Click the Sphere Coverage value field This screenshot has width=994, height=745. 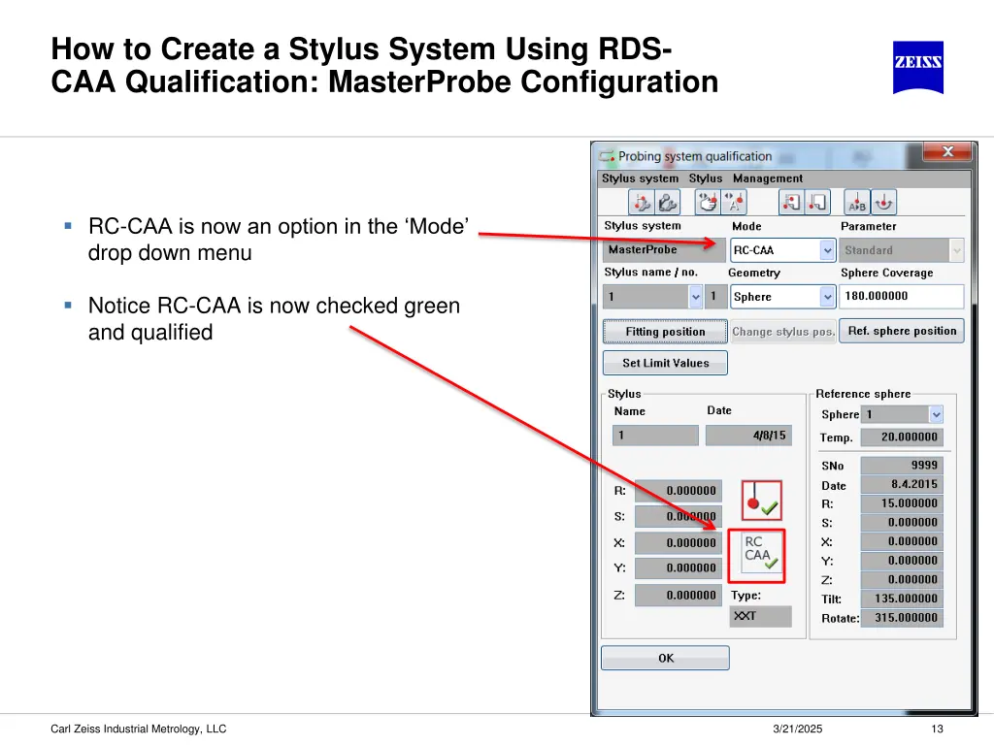pyautogui.click(x=902, y=297)
